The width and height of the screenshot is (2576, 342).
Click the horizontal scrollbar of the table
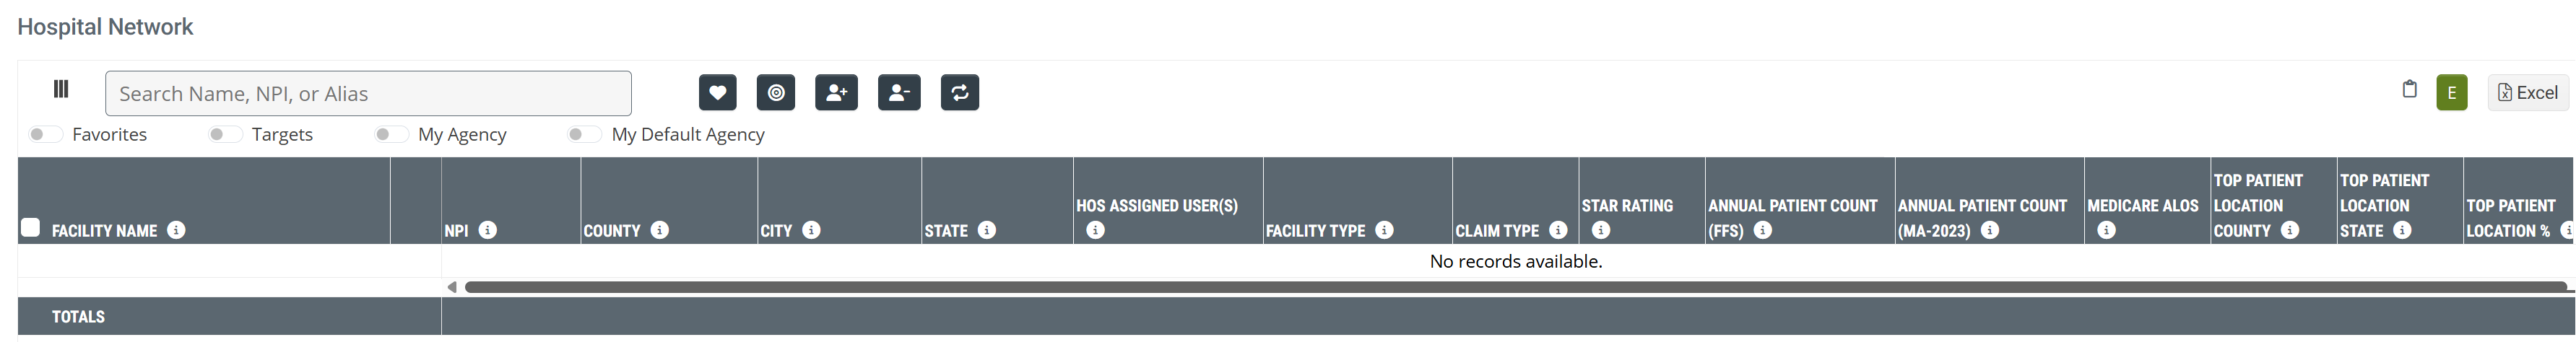point(1500,287)
